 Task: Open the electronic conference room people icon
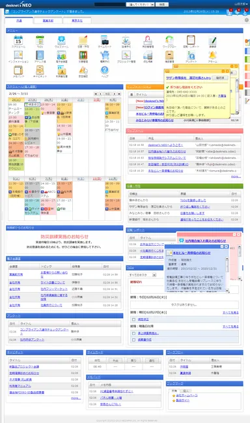click(61, 55)
